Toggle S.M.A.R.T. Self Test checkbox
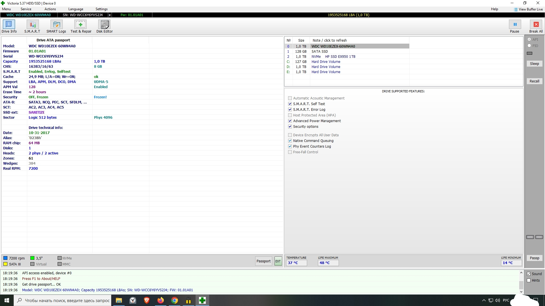545x306 pixels. pyautogui.click(x=290, y=104)
